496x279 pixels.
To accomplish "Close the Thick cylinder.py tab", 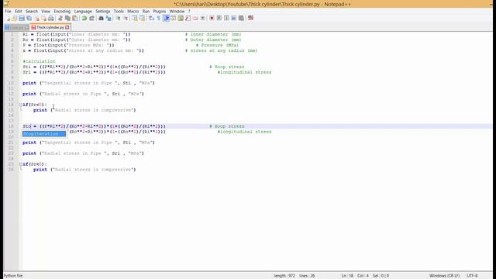I will click(67, 28).
